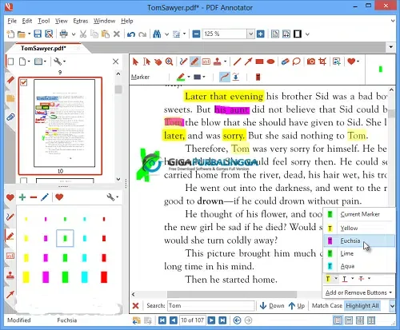Select the Line drawing tool
The image size is (400, 330).
pyautogui.click(x=237, y=62)
